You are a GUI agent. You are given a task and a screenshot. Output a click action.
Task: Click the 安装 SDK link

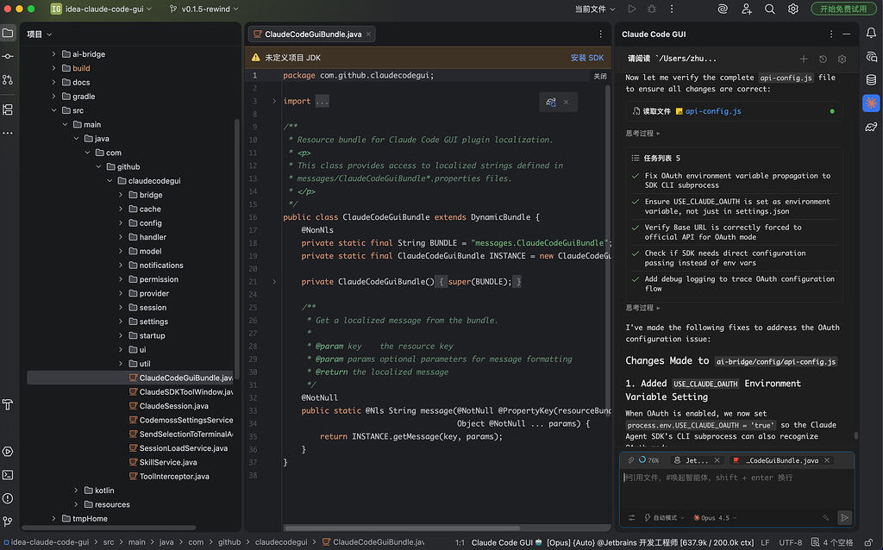pos(586,58)
